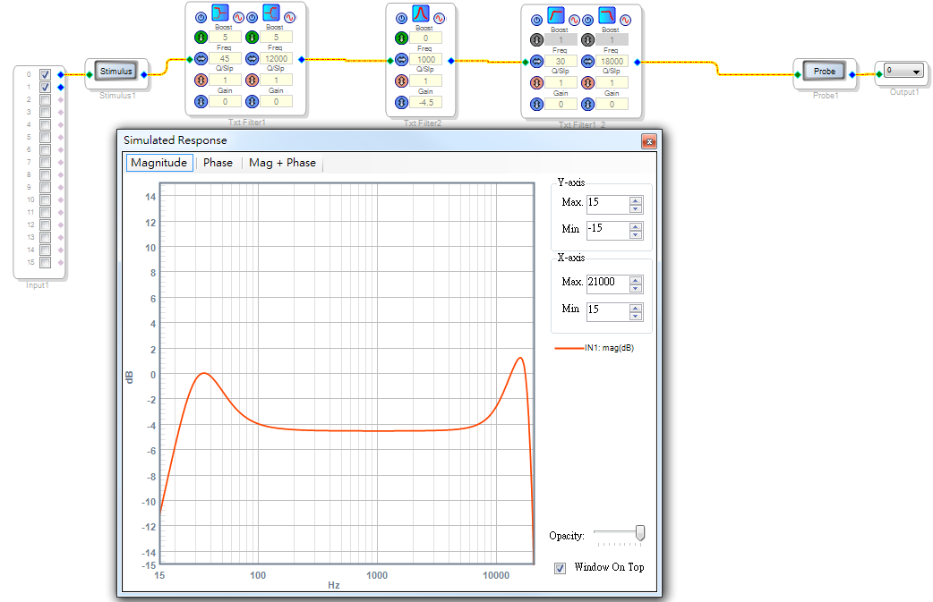Click the blue Gain arrows icon in Txt Filter2
Viewport: 933px width, 602px height.
[x=402, y=102]
